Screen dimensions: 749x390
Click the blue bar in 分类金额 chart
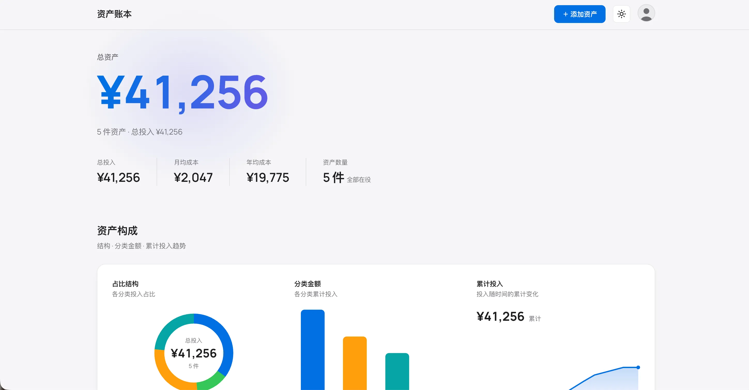click(x=312, y=350)
